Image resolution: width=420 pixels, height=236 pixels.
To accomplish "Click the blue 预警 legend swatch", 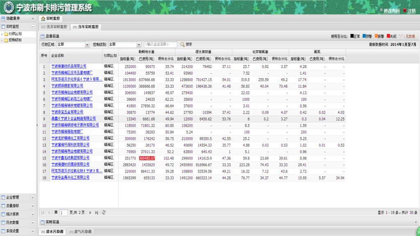I will coord(364,36).
